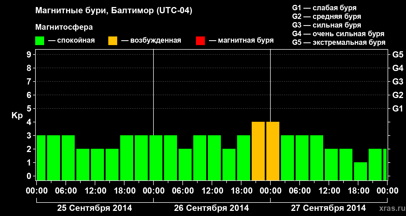The image size is (406, 216).
Task: Click the 'G2' label on right axis
Action: pos(398,95)
